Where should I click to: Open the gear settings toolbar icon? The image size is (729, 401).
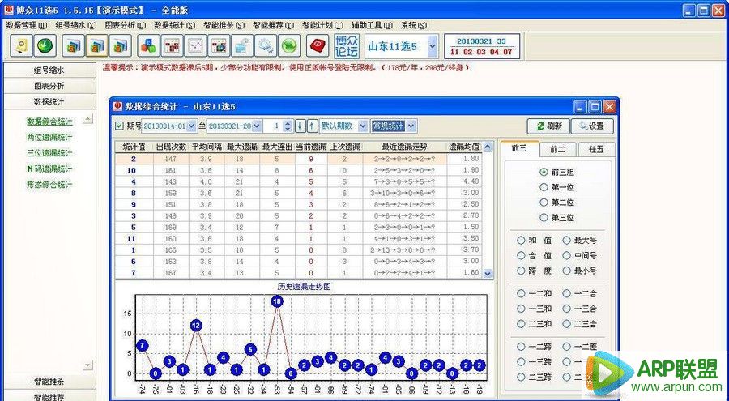[x=266, y=45]
